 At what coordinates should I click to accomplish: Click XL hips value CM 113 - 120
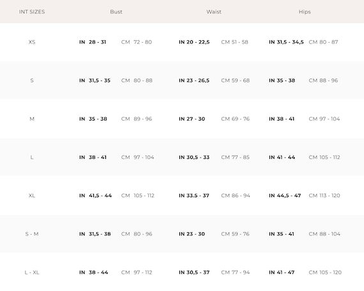click(x=324, y=196)
